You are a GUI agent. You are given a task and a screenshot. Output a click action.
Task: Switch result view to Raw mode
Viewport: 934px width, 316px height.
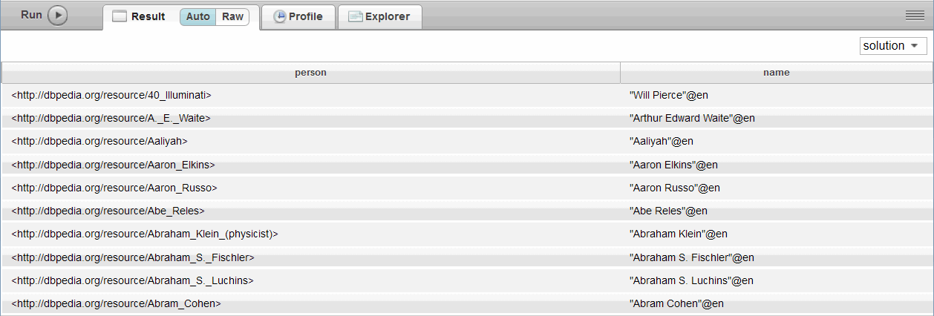[x=232, y=16]
